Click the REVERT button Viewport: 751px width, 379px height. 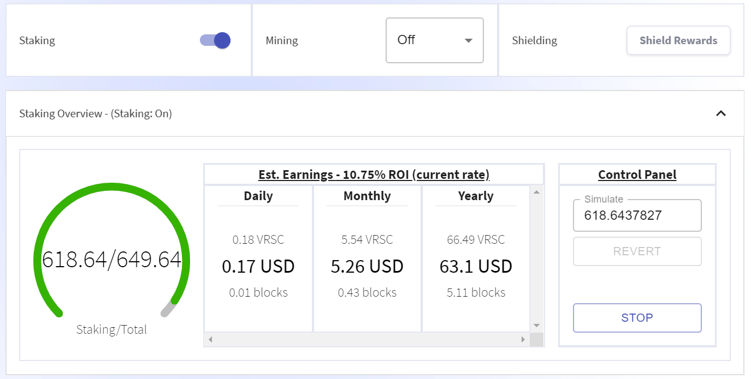point(637,251)
